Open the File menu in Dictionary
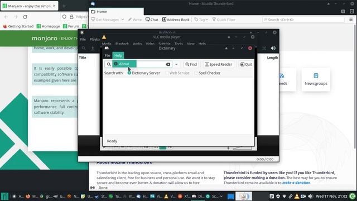This screenshot has width=357, height=201. click(x=107, y=55)
